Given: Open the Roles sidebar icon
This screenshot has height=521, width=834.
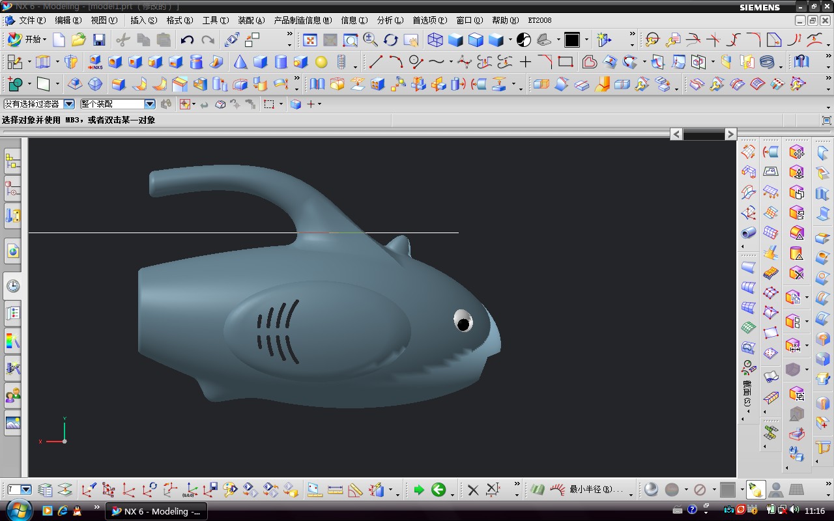Looking at the screenshot, I should pyautogui.click(x=12, y=395).
